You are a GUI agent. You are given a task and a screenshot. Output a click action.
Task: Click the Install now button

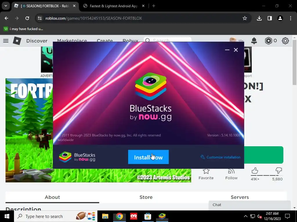point(148,157)
